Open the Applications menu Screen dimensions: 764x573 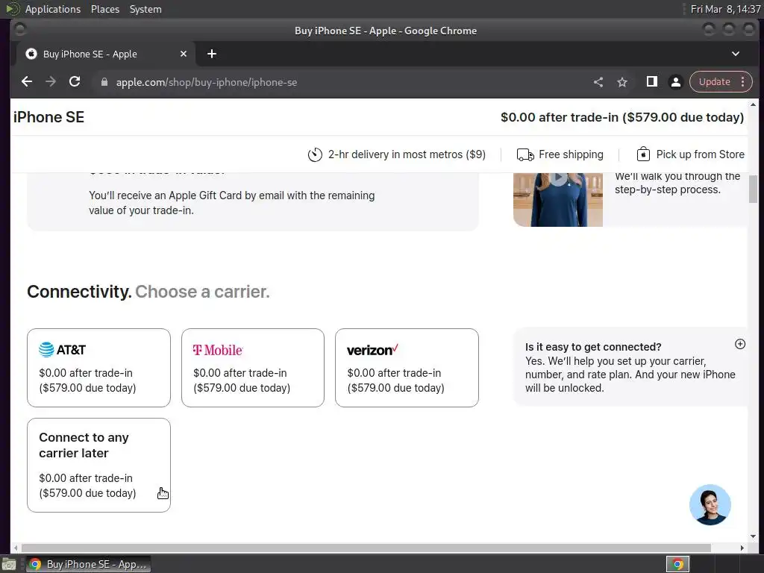click(53, 9)
